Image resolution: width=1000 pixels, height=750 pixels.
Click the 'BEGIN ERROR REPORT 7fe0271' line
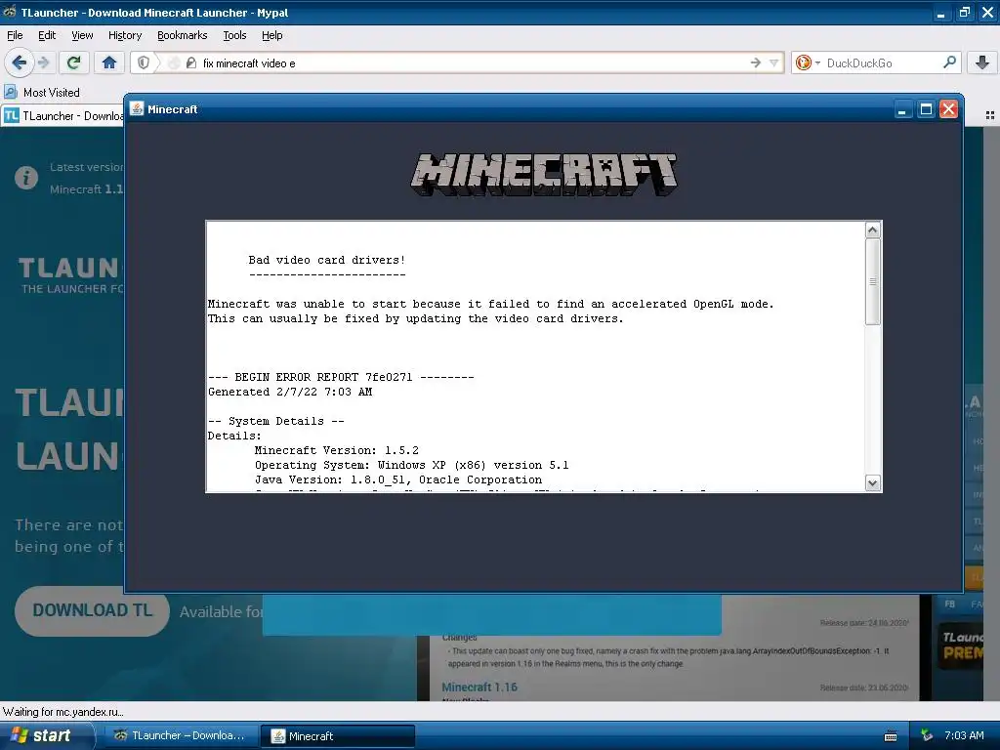pyautogui.click(x=341, y=377)
